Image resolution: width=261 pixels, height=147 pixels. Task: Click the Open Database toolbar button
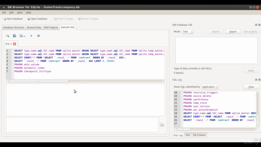37,19
